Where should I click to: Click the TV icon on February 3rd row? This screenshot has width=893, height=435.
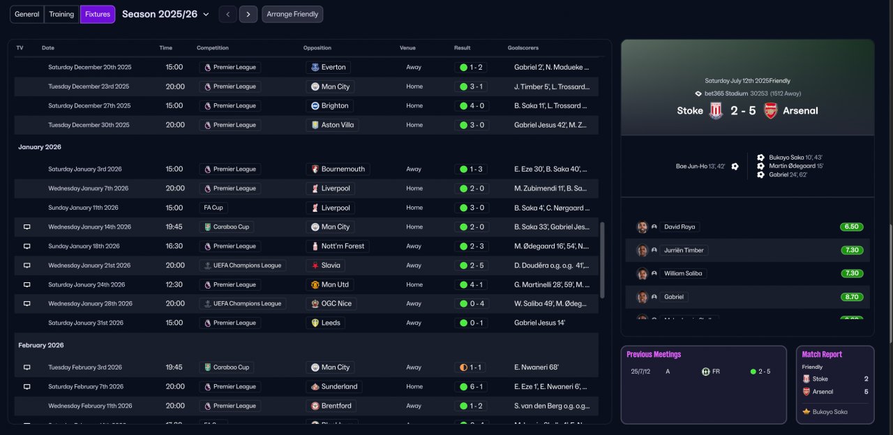(x=27, y=367)
